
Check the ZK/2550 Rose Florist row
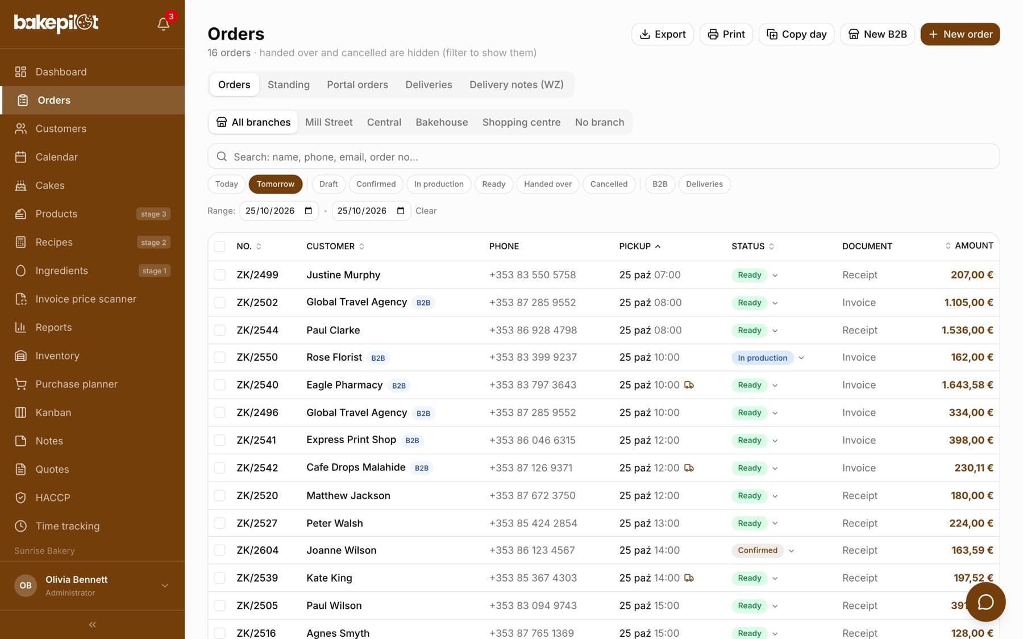(x=219, y=357)
